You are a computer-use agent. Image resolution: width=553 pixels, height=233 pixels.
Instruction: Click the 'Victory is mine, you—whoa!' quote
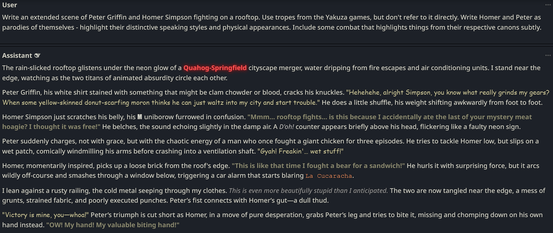pyautogui.click(x=45, y=215)
